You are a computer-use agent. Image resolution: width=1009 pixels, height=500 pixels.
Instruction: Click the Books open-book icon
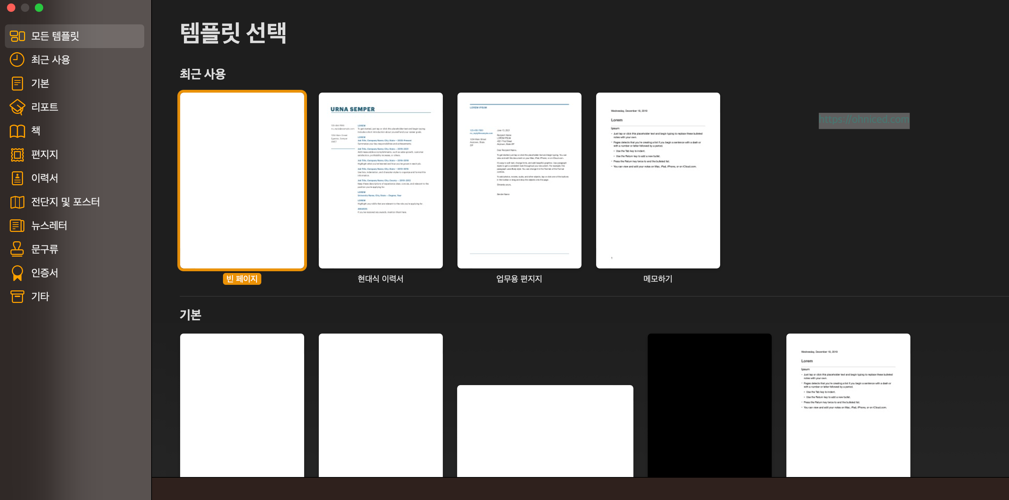click(17, 131)
